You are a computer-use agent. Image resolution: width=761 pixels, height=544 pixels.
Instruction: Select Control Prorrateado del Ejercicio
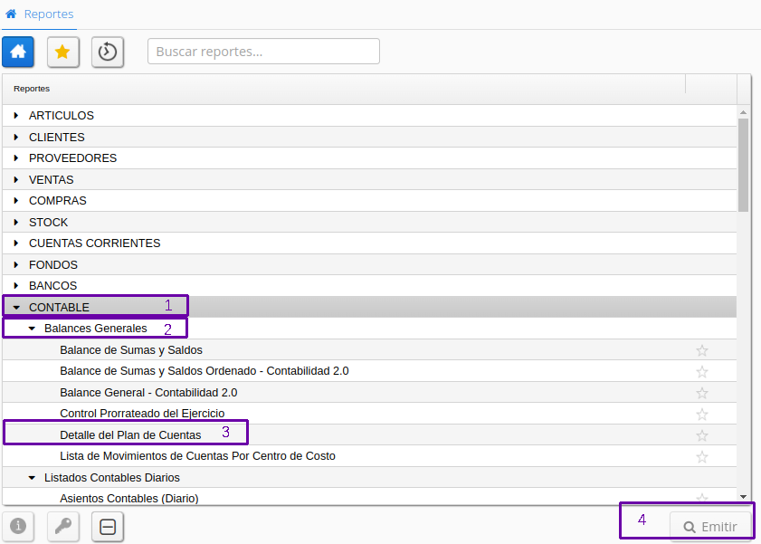(142, 414)
